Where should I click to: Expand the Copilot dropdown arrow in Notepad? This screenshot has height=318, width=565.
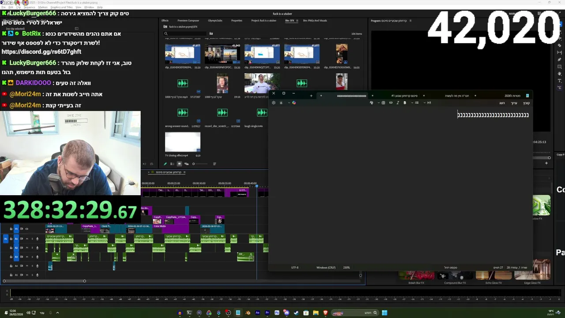pyautogui.click(x=289, y=102)
